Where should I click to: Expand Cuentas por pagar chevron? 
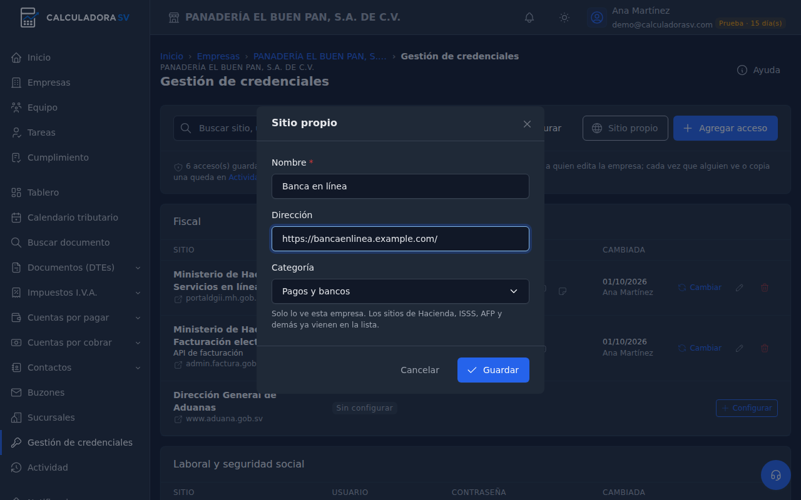pyautogui.click(x=138, y=317)
